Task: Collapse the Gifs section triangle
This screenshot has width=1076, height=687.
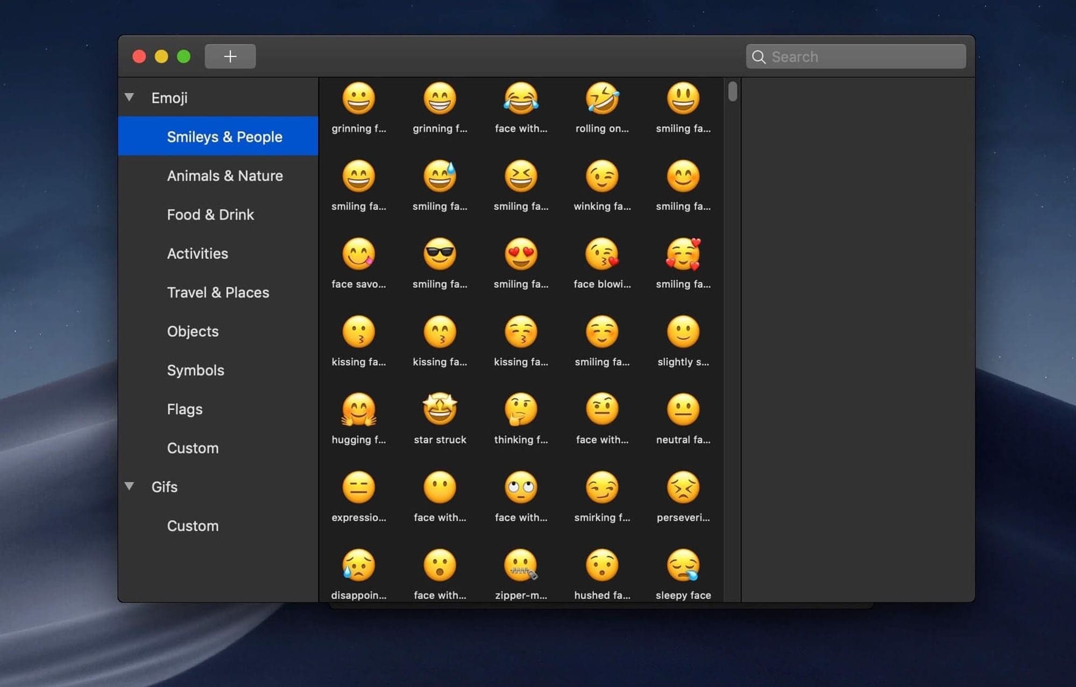Action: (x=129, y=486)
